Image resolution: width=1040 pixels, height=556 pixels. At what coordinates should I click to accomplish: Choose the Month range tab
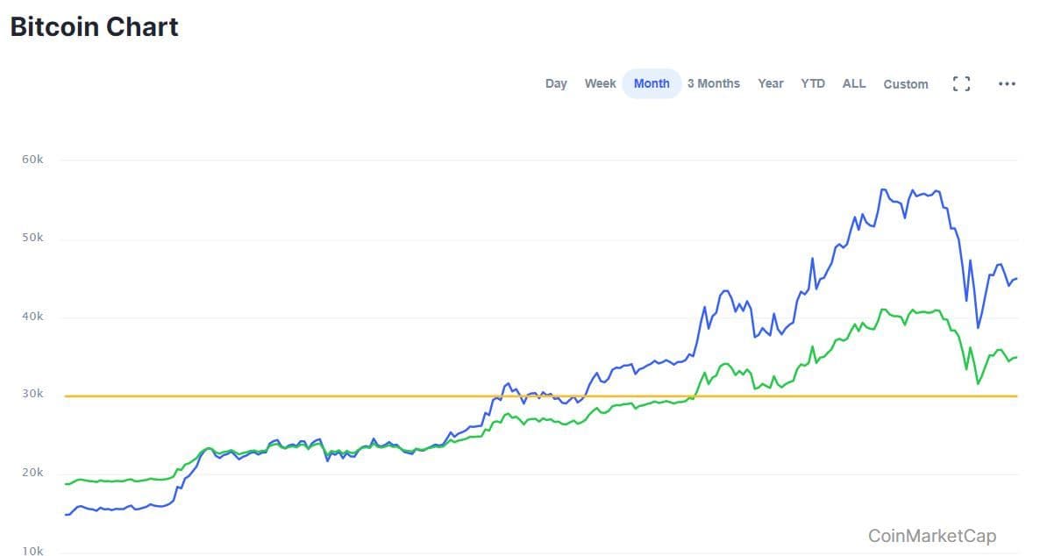point(652,83)
